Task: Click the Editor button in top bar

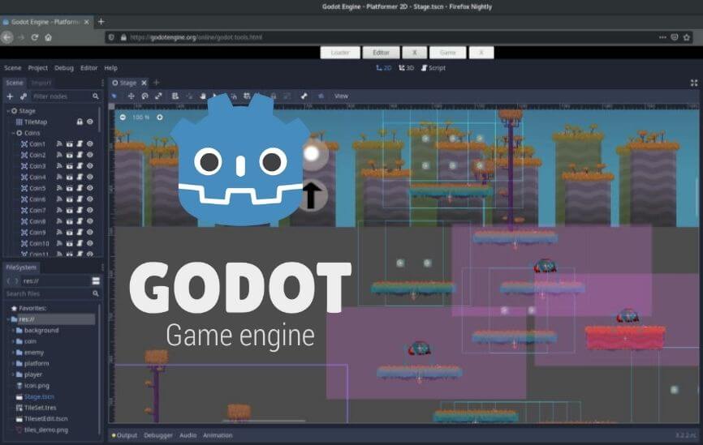Action: coord(381,52)
